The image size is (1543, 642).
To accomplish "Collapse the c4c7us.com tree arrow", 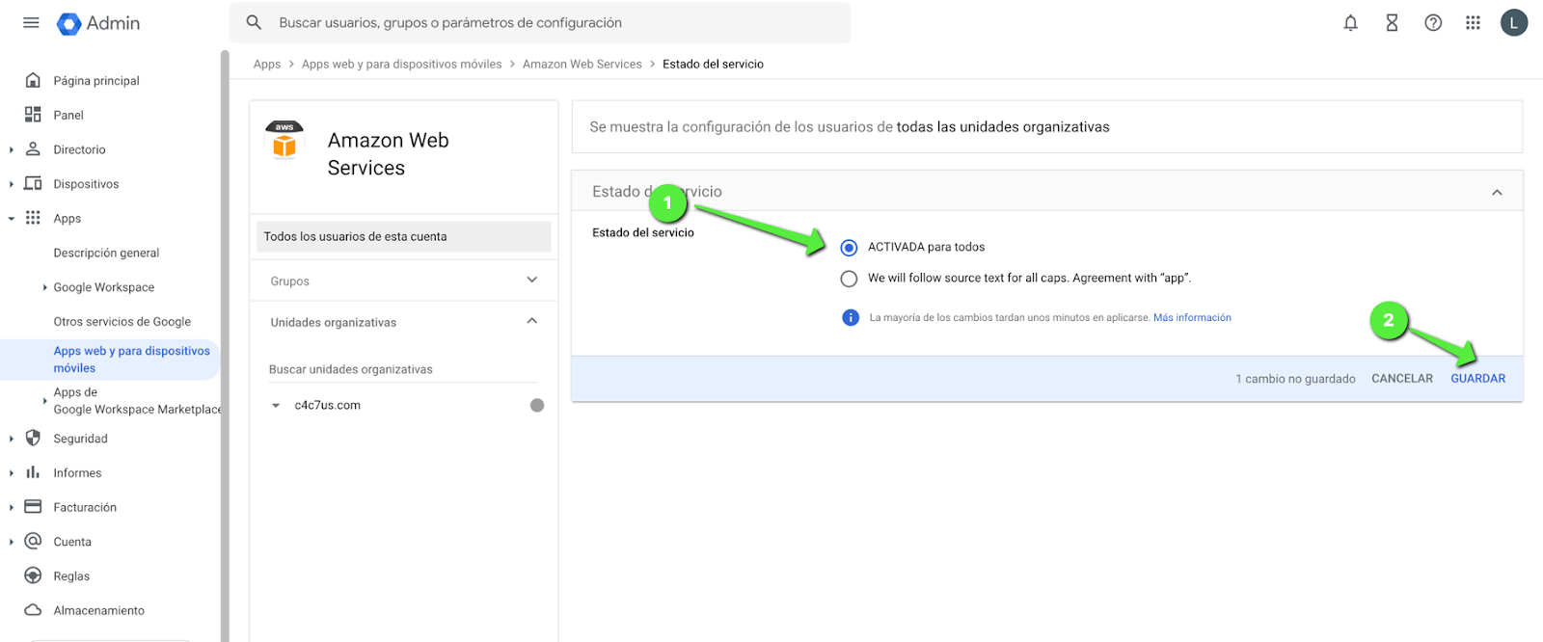I will [276, 406].
